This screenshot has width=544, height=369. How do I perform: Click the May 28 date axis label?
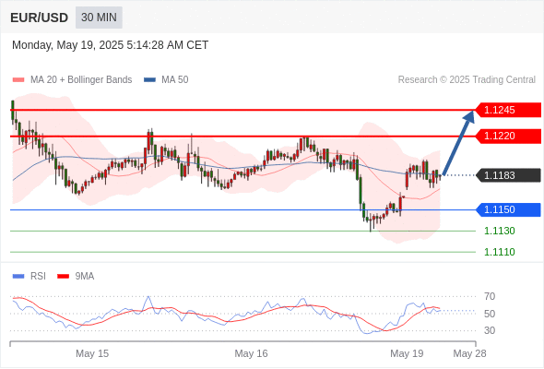click(x=469, y=353)
